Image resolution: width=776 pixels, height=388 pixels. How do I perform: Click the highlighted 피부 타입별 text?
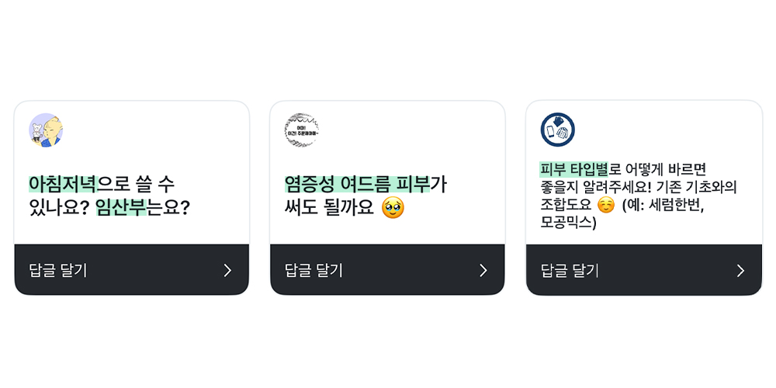[x=573, y=170]
